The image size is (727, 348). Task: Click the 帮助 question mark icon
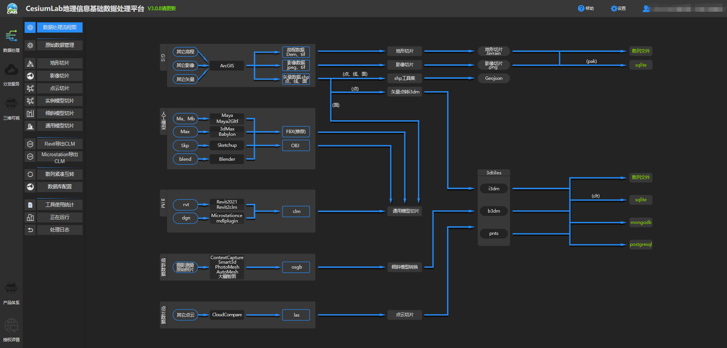click(x=581, y=8)
